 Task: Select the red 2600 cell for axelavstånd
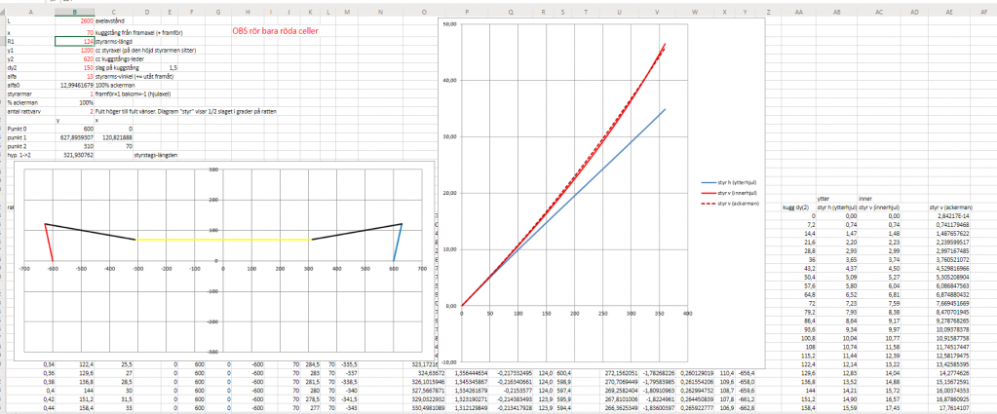click(x=74, y=20)
